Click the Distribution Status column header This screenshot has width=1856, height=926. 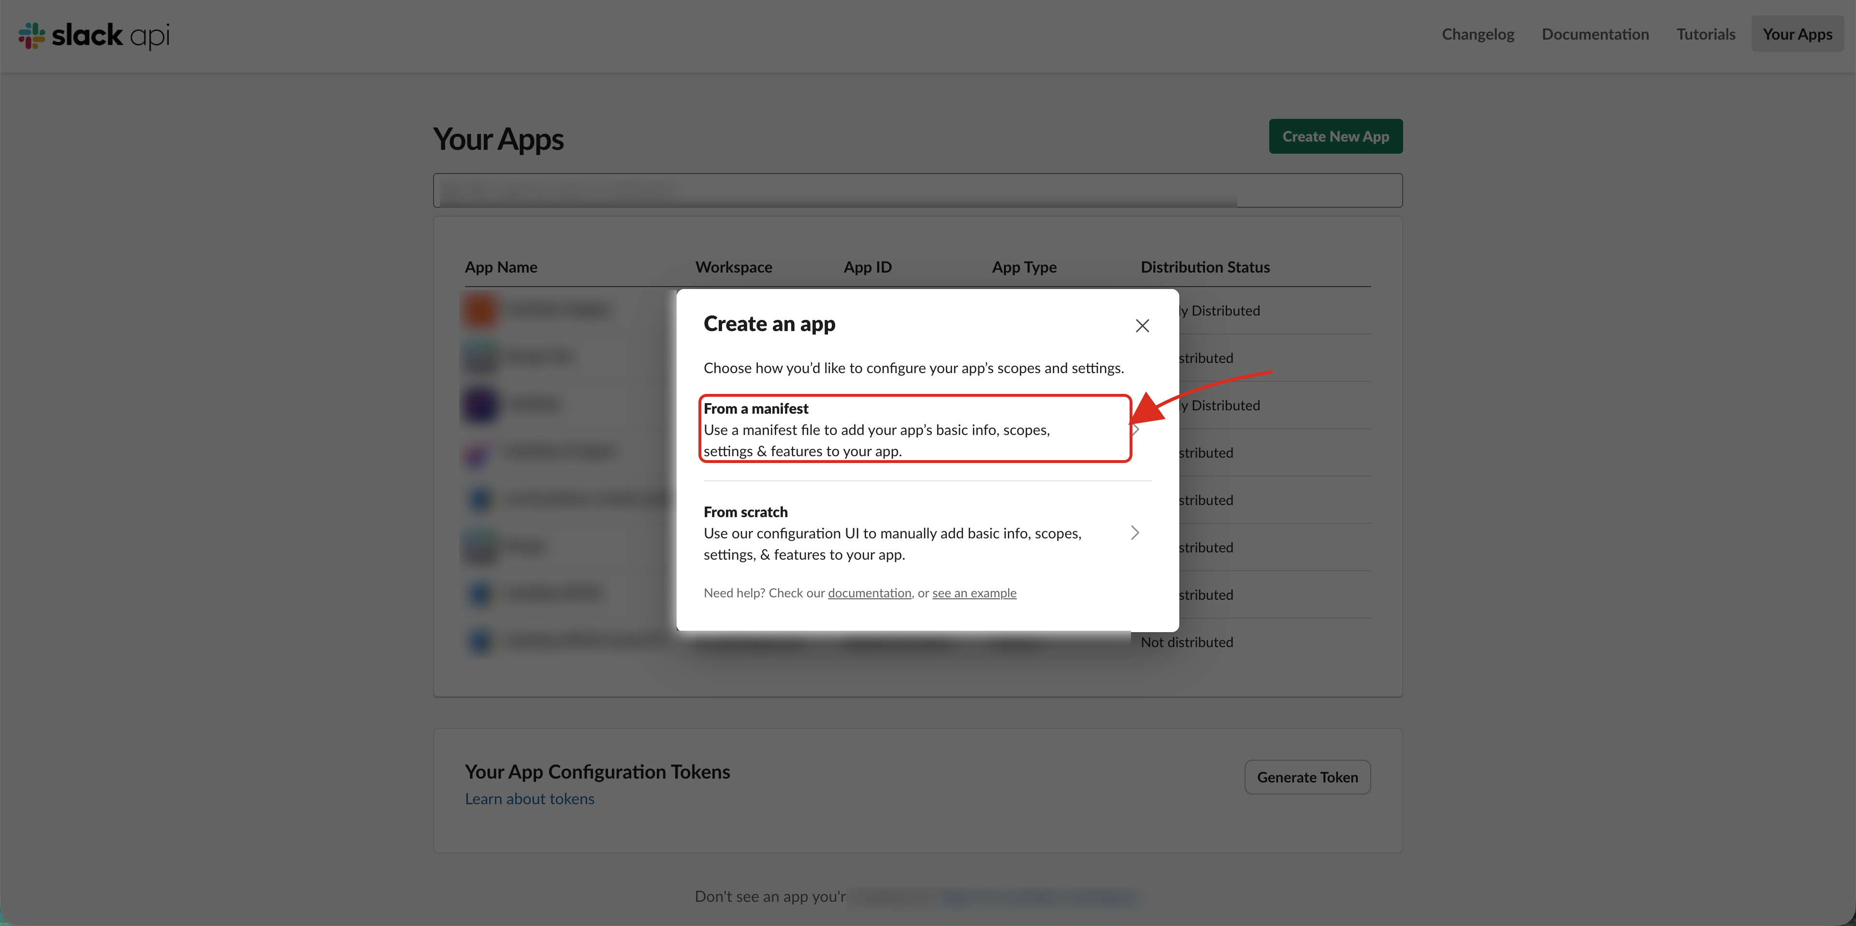[x=1204, y=267]
